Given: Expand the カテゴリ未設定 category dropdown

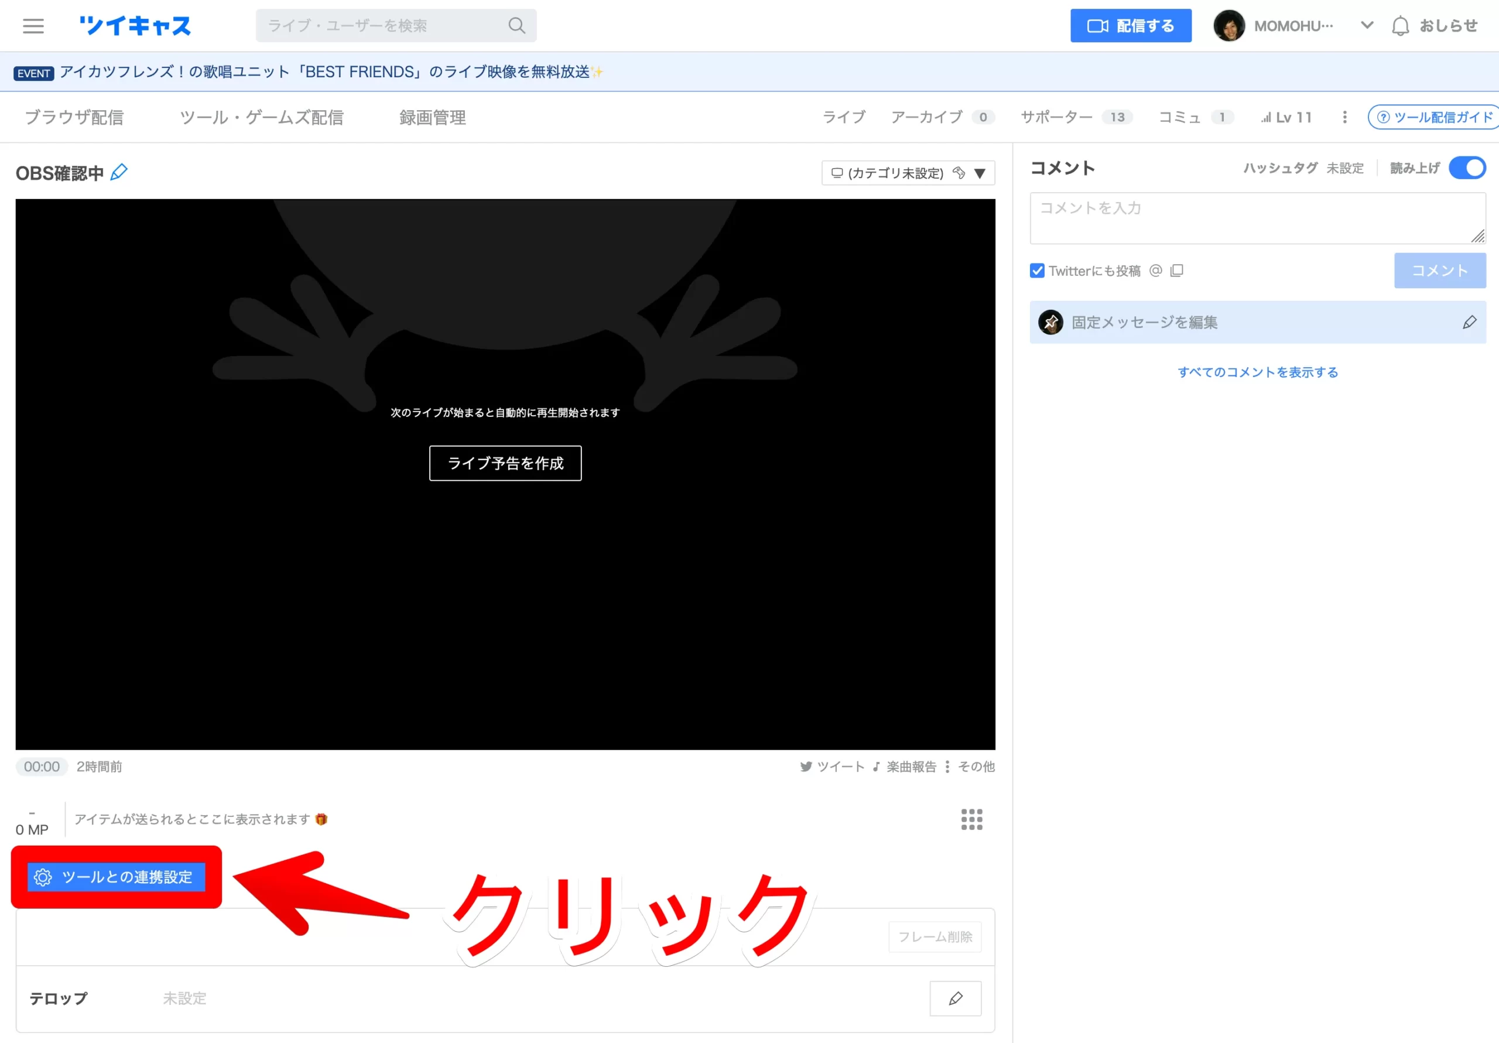Looking at the screenshot, I should click(x=979, y=174).
